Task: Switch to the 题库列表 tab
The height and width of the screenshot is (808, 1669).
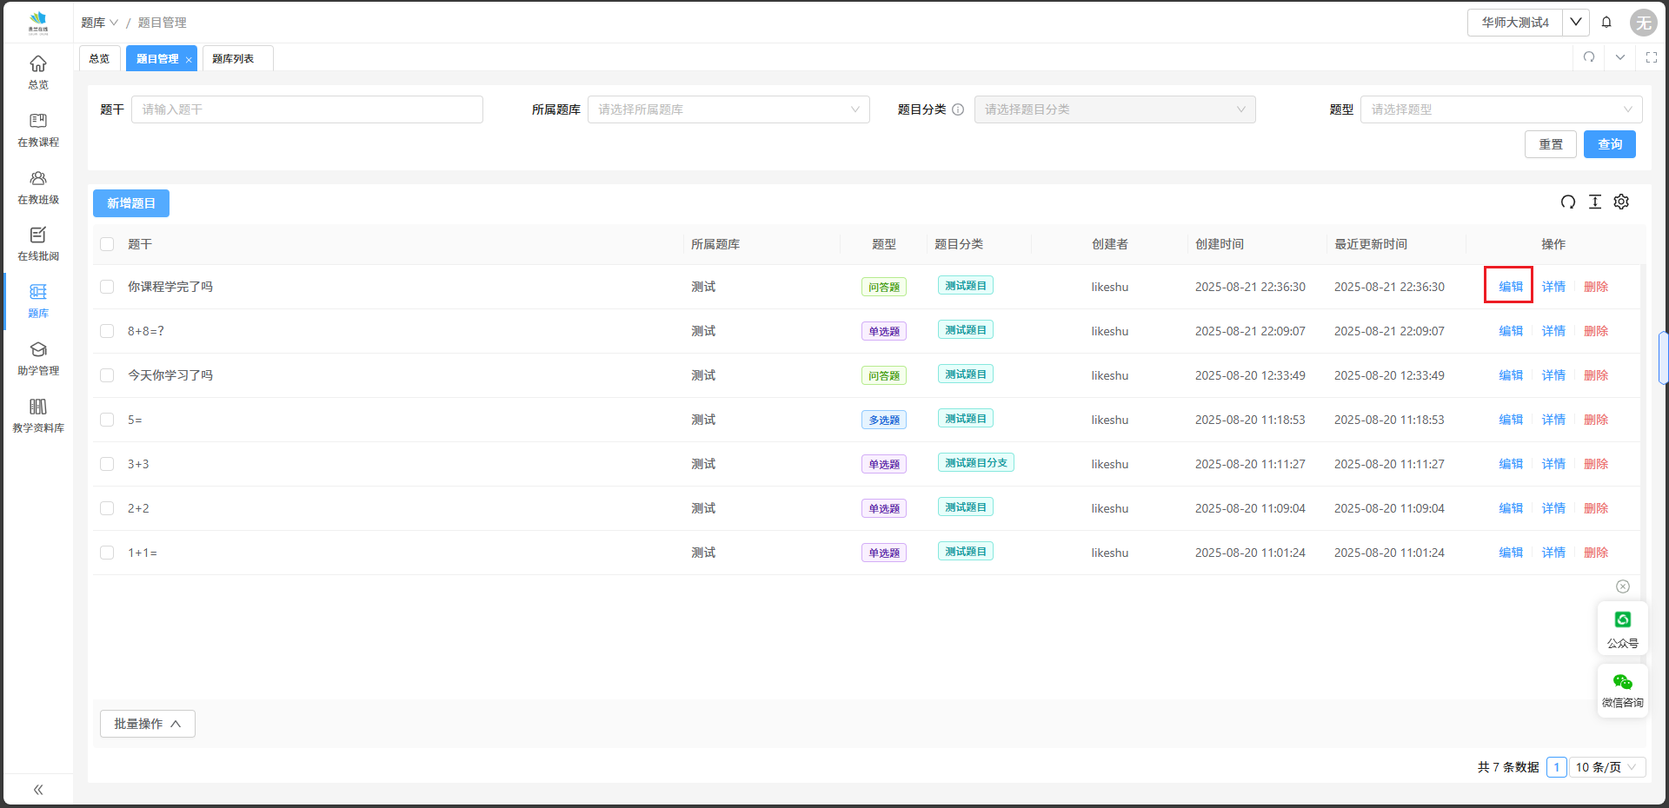Action: pyautogui.click(x=233, y=59)
